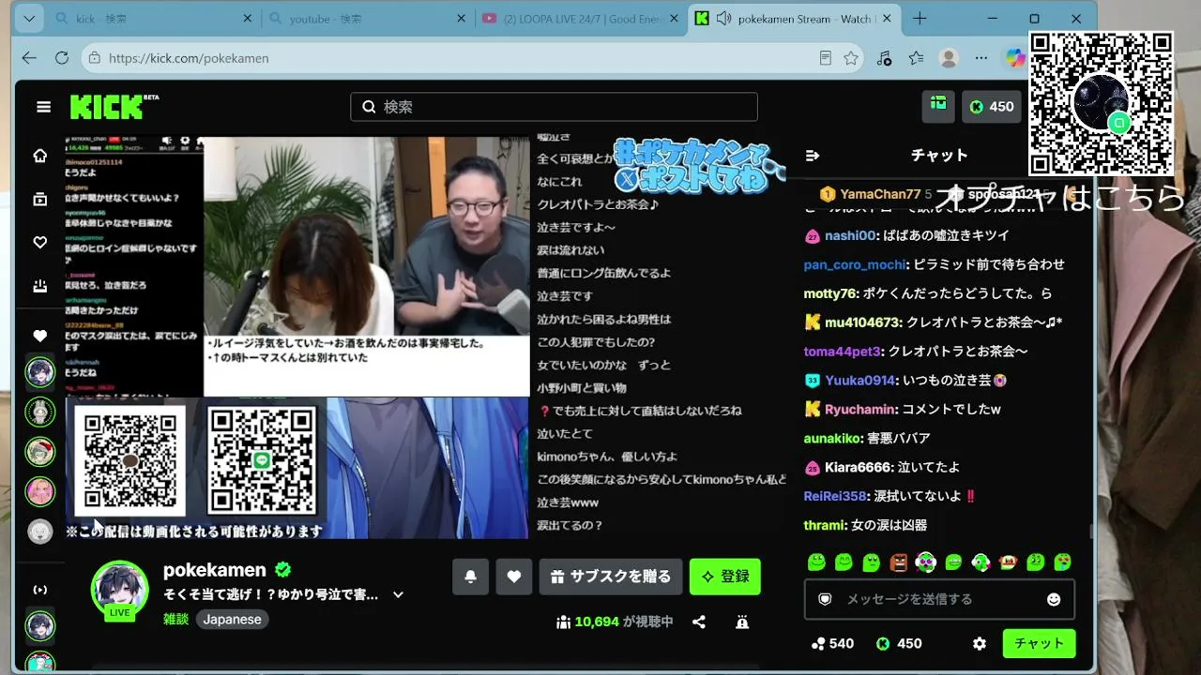Click the live broadcast icon in sidebar
Image resolution: width=1201 pixels, height=675 pixels.
click(39, 590)
